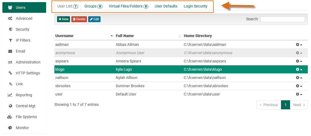The height and width of the screenshot is (136, 311).
Task: Click the HTTP Settings chain icon
Action: click(10, 73)
